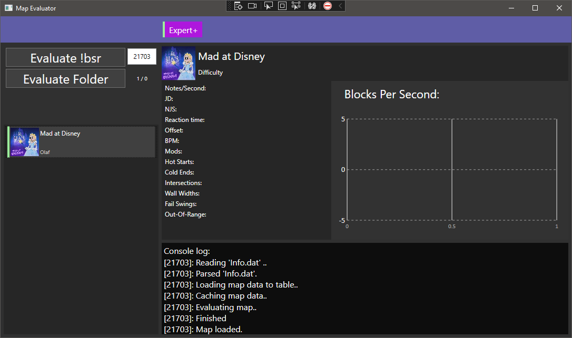Screen dimensions: 572x338
Task: Click the 1 / 0 folder counter
Action: pos(142,79)
